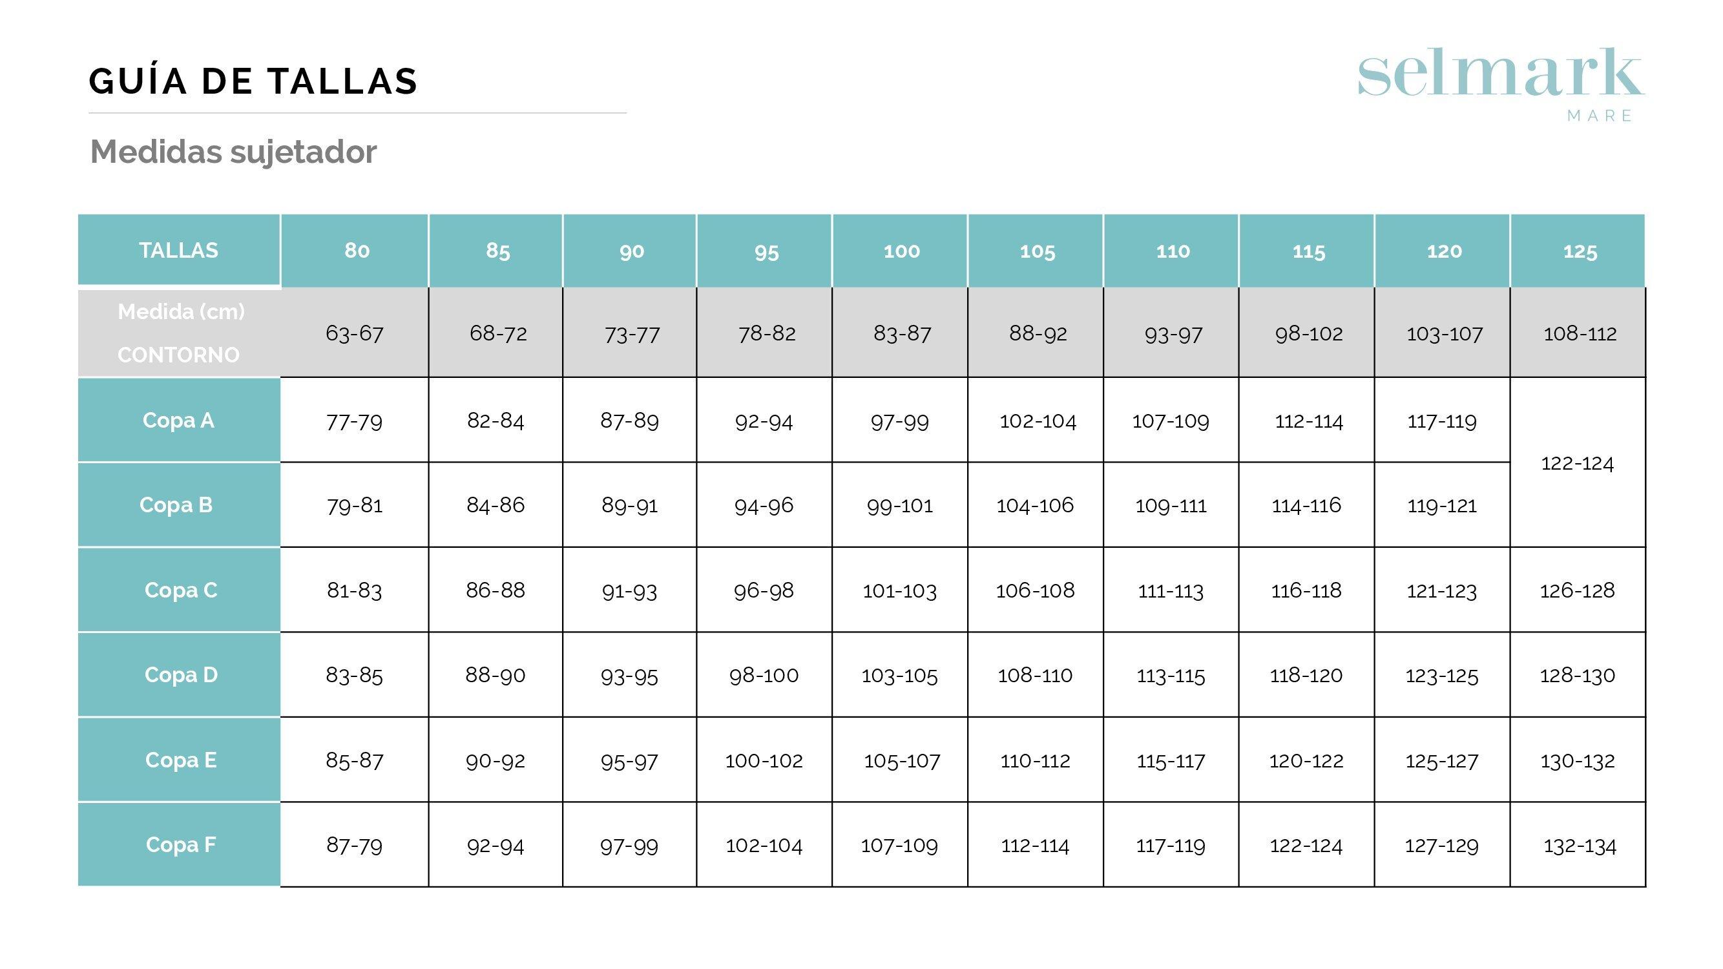The image size is (1723, 969).
Task: Click the 63-67 contorno measurement cell
Action: 355,333
